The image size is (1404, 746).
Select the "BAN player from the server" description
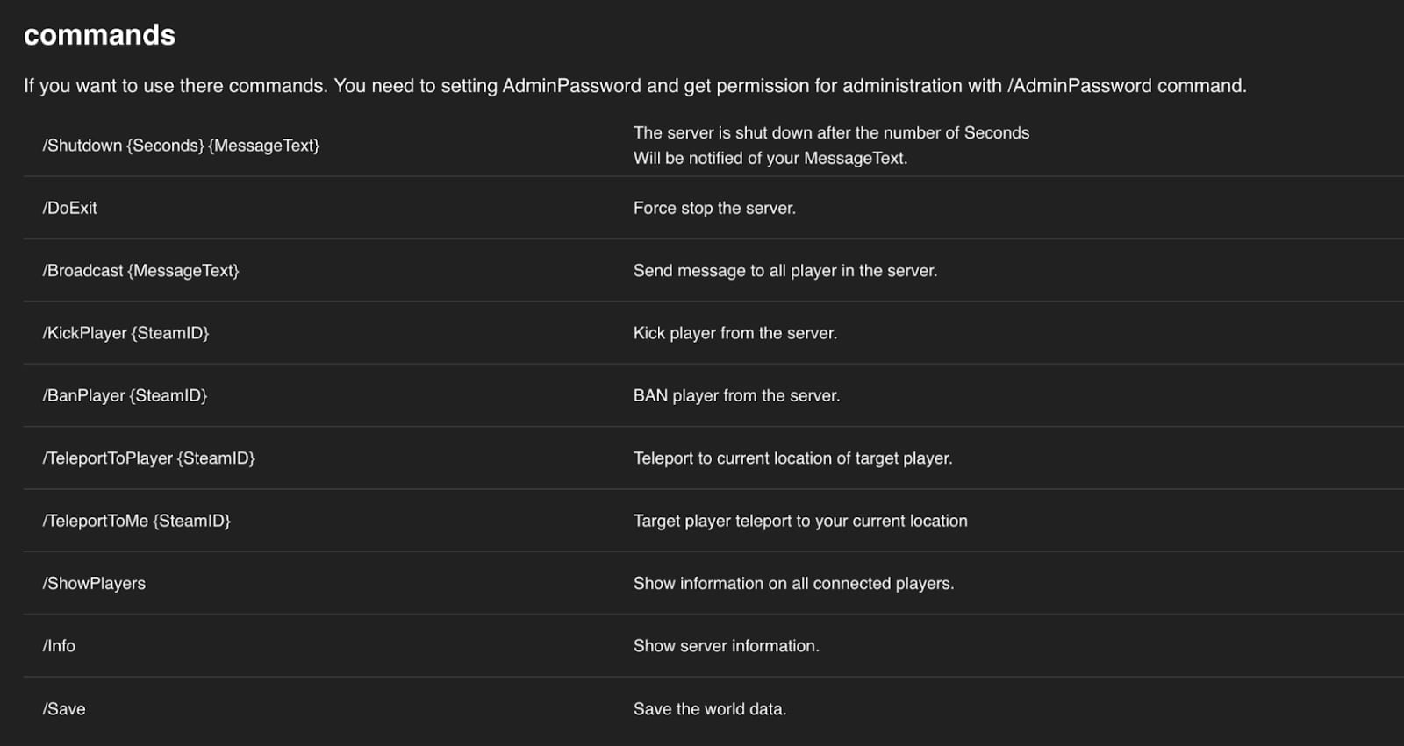point(736,395)
